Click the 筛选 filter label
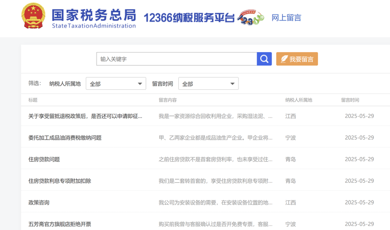Image resolution: width=390 pixels, height=230 pixels. click(34, 83)
